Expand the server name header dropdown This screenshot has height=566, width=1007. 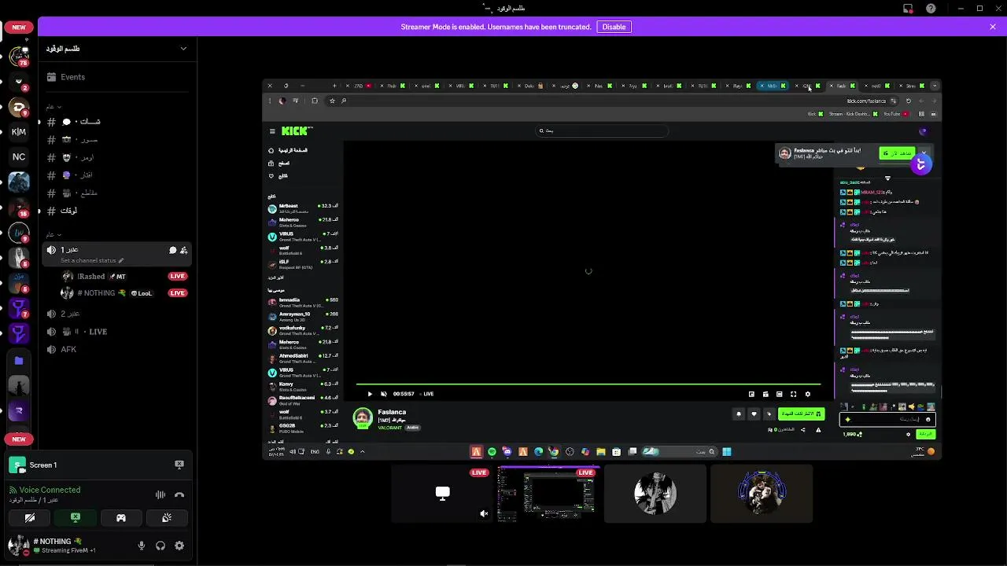(183, 49)
